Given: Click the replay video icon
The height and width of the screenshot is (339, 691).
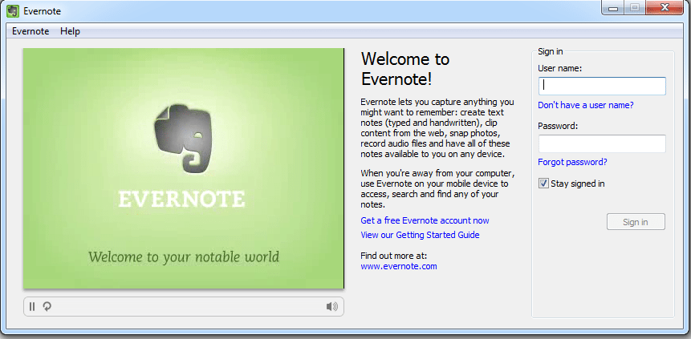Looking at the screenshot, I should 47,306.
